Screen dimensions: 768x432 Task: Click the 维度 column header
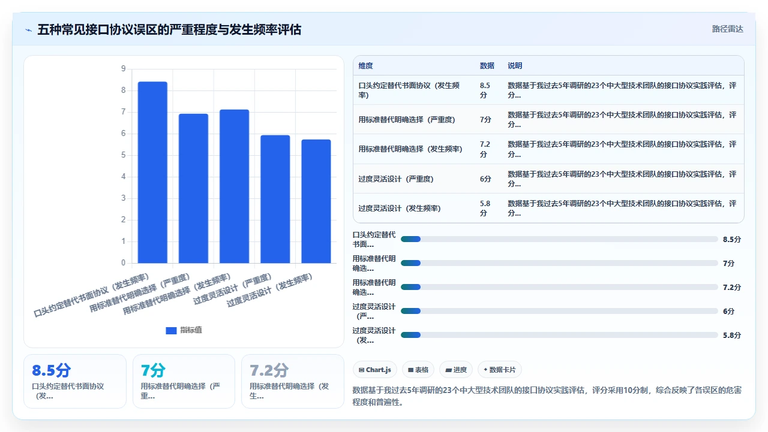point(365,66)
